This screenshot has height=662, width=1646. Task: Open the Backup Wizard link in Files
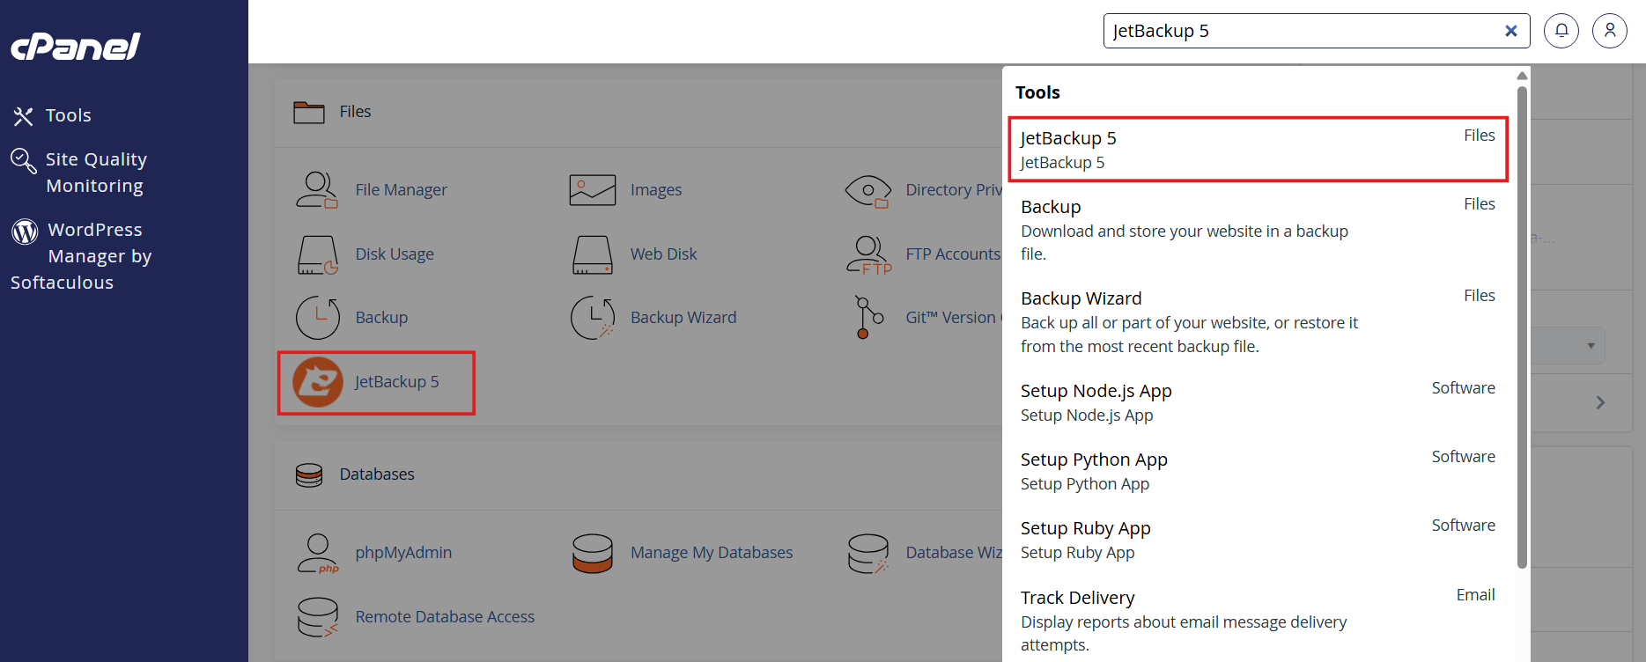(x=683, y=318)
